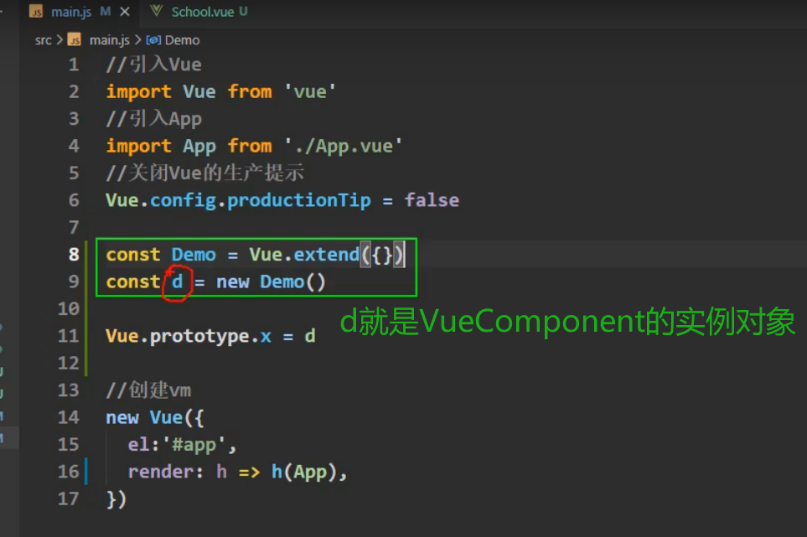Close the main.js tab with its X
The height and width of the screenshot is (537, 807).
(x=123, y=12)
